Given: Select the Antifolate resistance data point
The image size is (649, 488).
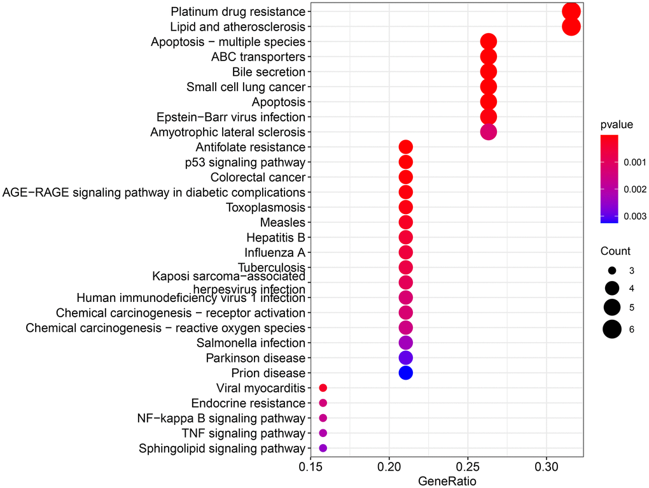Looking at the screenshot, I should click(406, 147).
